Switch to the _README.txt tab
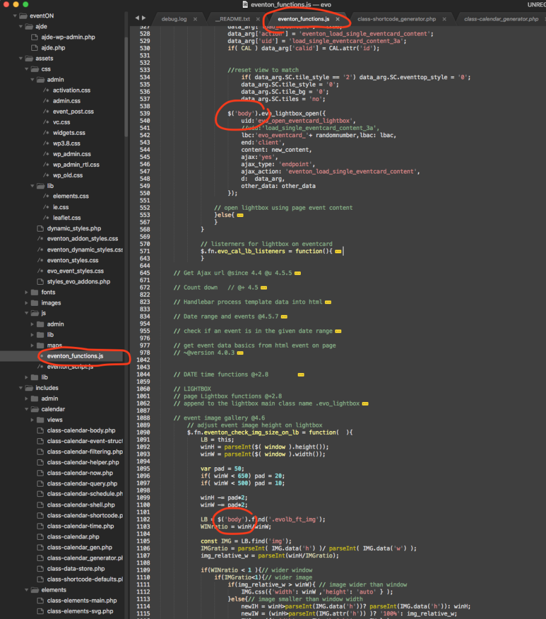The image size is (546, 619). coord(233,19)
